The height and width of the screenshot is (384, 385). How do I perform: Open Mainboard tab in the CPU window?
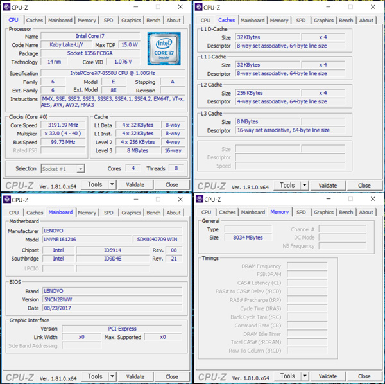(x=60, y=21)
